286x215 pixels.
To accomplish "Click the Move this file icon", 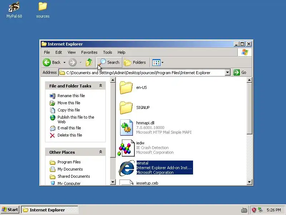I will tap(53, 103).
